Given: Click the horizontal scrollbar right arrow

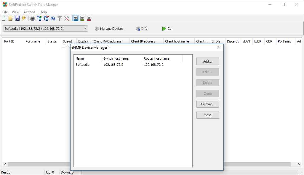Looking at the screenshot, I should coord(299,164).
